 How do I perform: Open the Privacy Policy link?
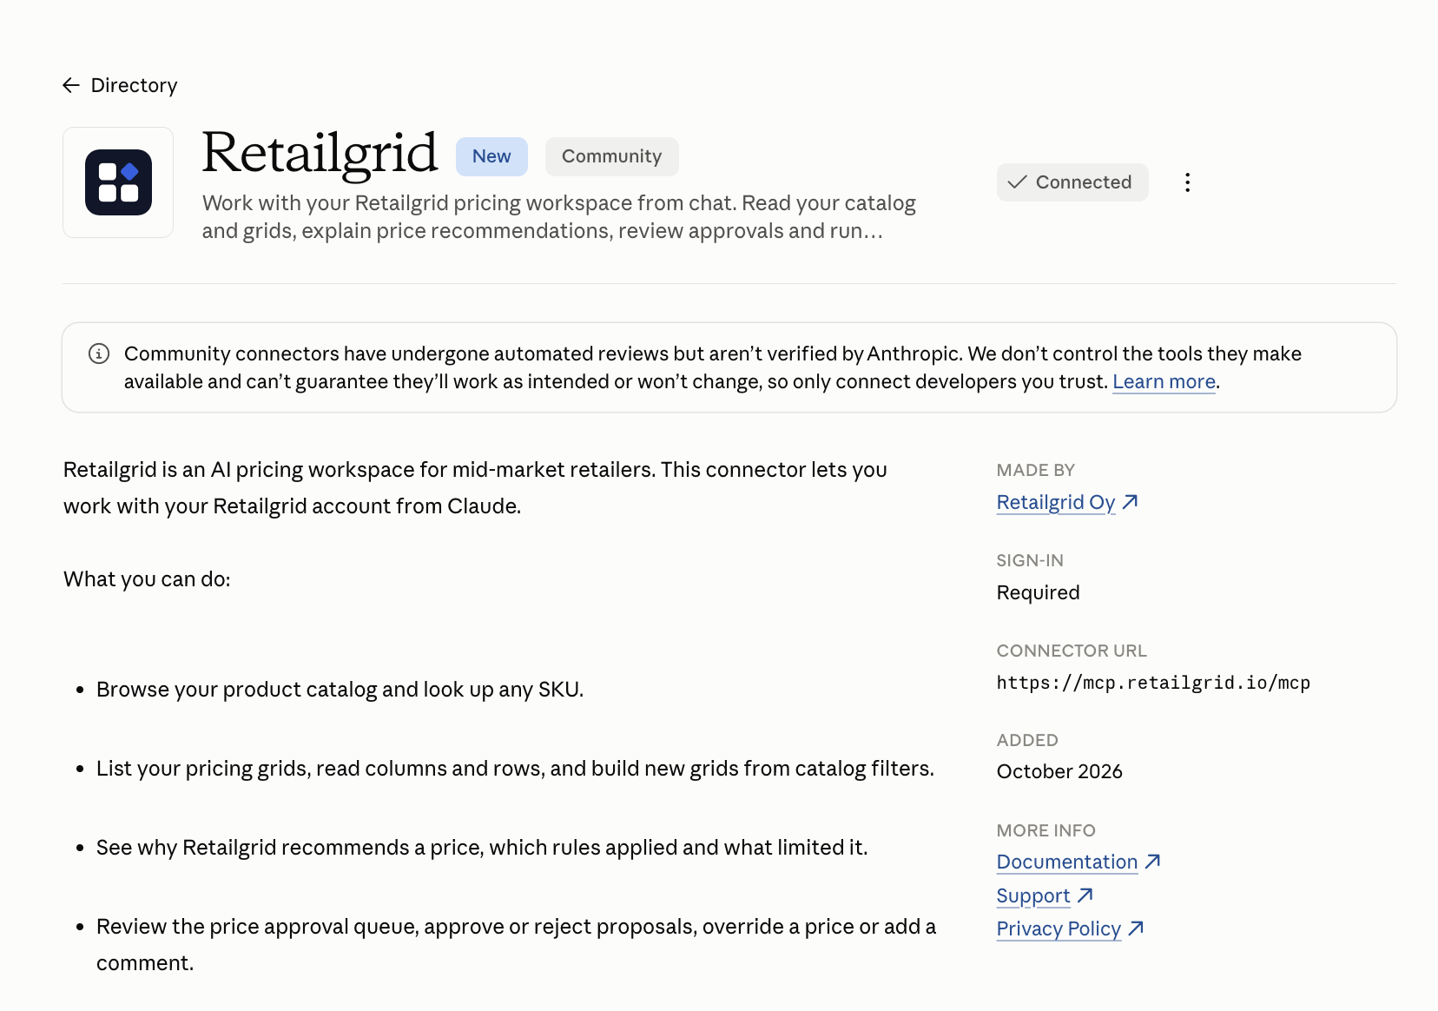(1059, 928)
